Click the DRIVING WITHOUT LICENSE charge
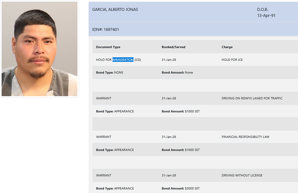 pos(242,175)
